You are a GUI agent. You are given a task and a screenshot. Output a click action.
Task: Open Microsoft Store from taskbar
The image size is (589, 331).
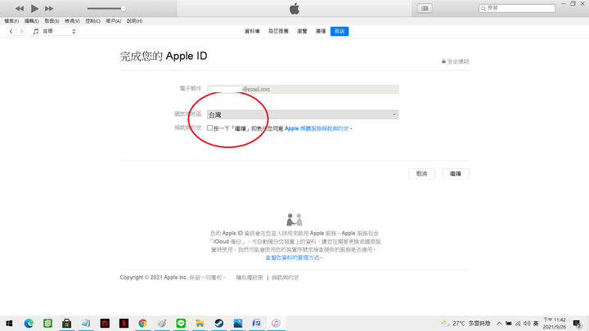click(66, 323)
